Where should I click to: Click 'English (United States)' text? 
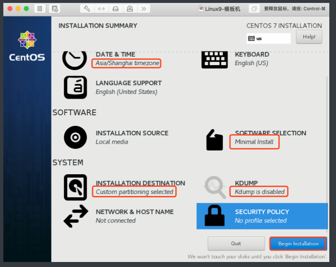pyautogui.click(x=126, y=92)
